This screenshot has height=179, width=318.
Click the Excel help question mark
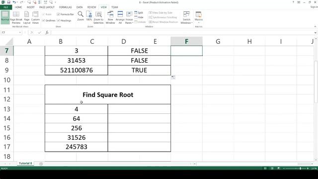click(x=293, y=2)
